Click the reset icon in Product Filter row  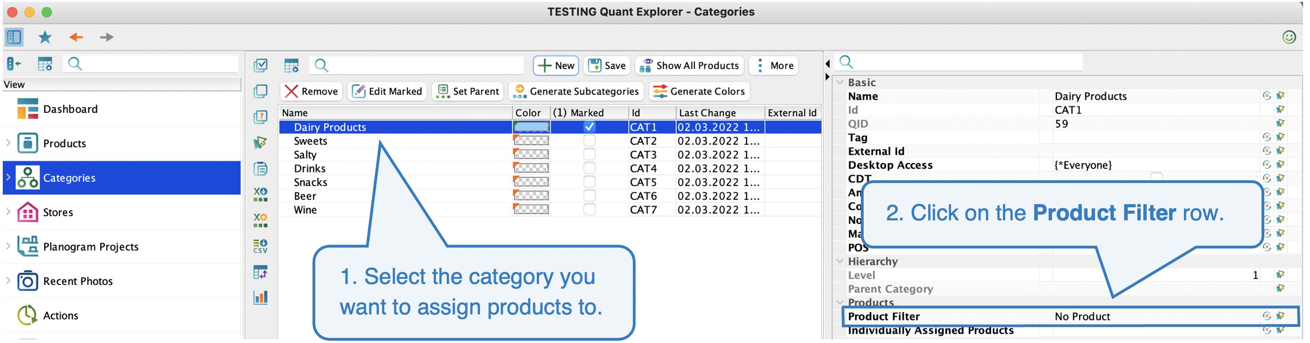pos(1267,316)
